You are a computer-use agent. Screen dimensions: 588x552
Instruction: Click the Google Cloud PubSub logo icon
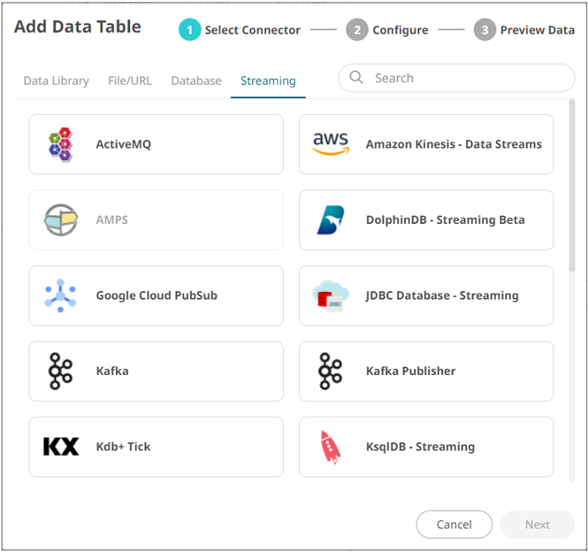(x=61, y=295)
